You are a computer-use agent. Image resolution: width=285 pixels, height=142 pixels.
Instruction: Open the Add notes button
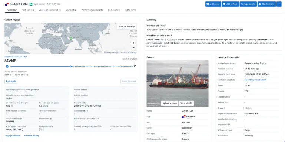pos(213,4)
